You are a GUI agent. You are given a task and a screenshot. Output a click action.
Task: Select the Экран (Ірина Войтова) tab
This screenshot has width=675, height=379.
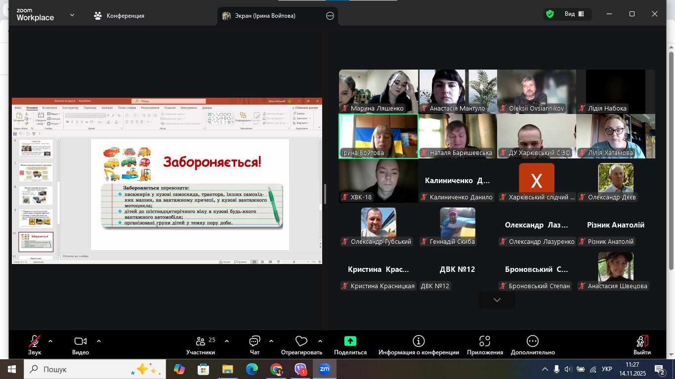(264, 16)
